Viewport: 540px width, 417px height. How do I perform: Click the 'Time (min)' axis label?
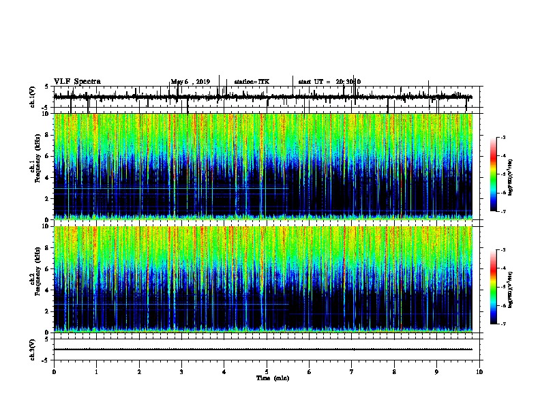pos(273,378)
